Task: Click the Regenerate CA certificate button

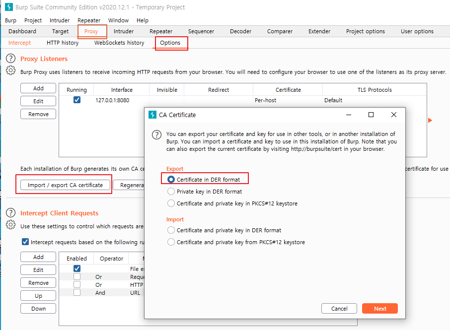Action: click(129, 185)
